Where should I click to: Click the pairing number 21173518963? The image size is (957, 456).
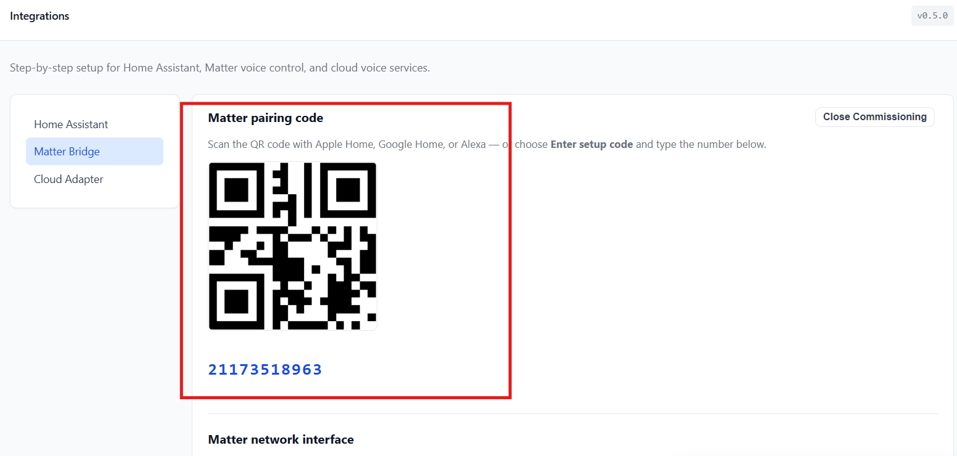265,370
